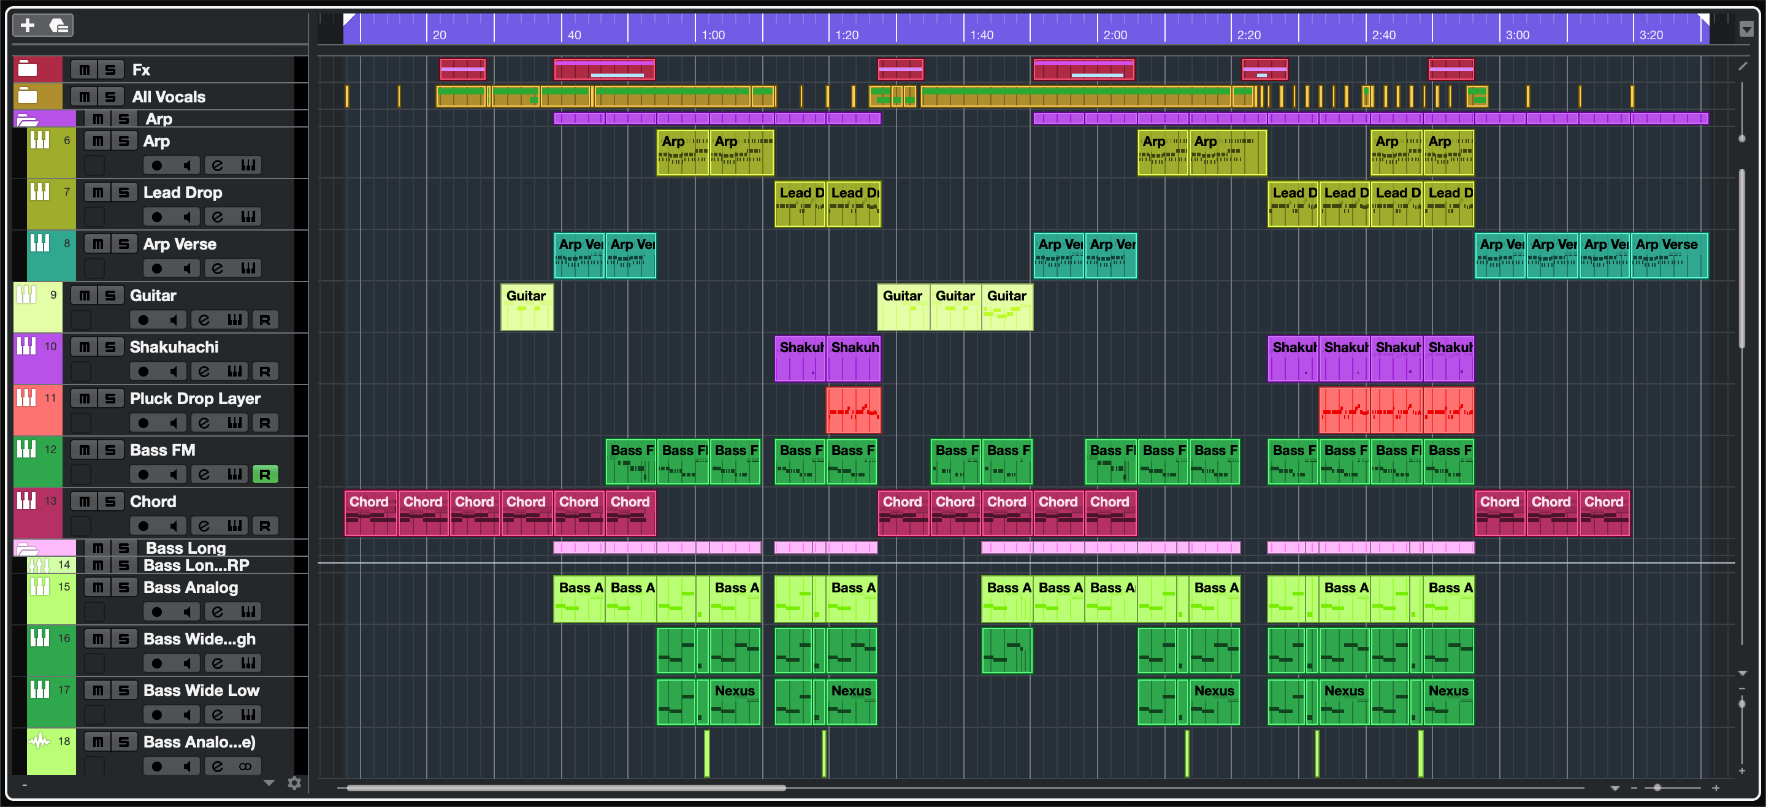Open Edit Channel Settings on Guitar track

click(x=204, y=319)
